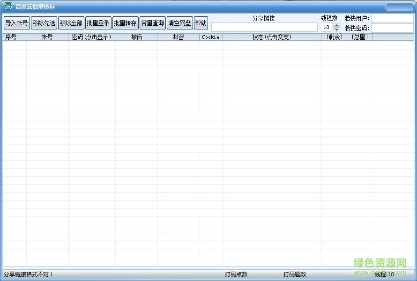This screenshot has width=417, height=281.
Task: Click the 批量转存 button
Action: coord(125,23)
